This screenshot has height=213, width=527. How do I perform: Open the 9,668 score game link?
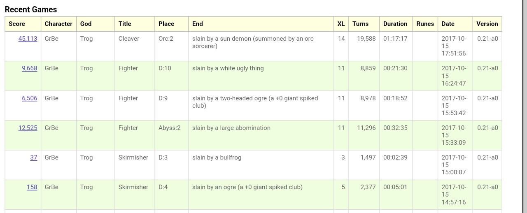[x=29, y=68]
